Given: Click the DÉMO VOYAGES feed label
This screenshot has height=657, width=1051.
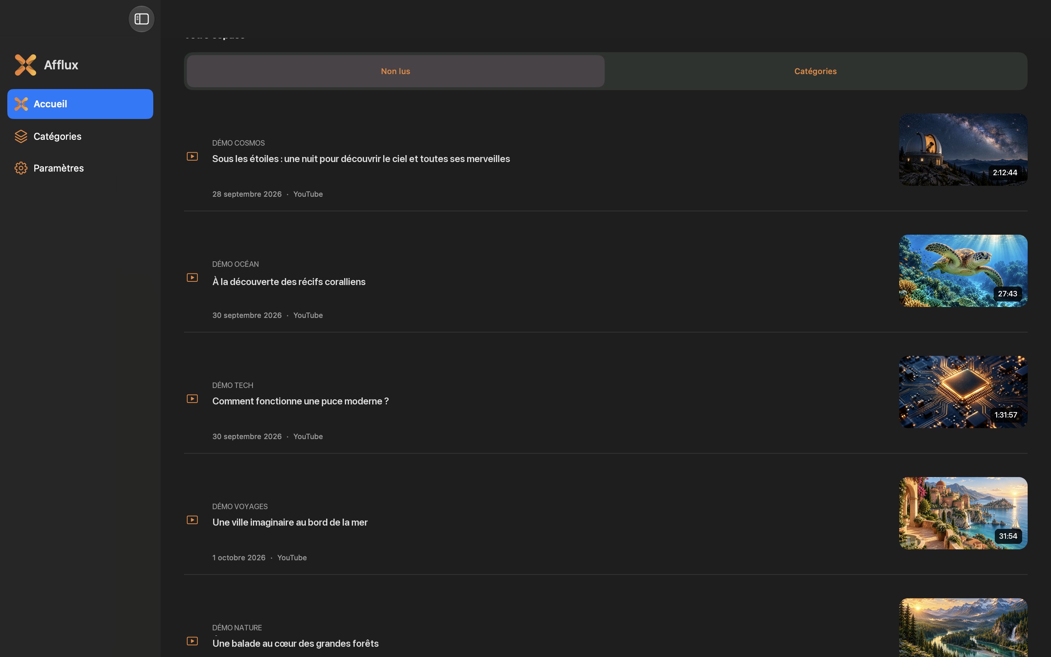Looking at the screenshot, I should click(x=240, y=507).
